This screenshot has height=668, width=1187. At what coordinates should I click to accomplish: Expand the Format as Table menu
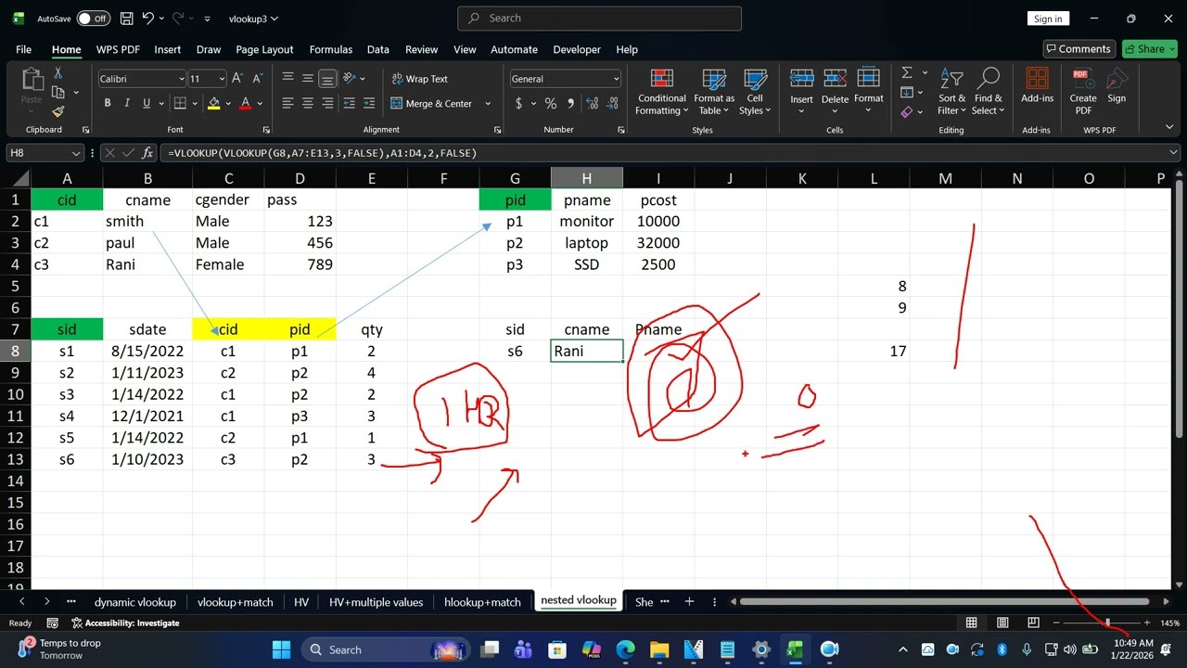(x=714, y=92)
